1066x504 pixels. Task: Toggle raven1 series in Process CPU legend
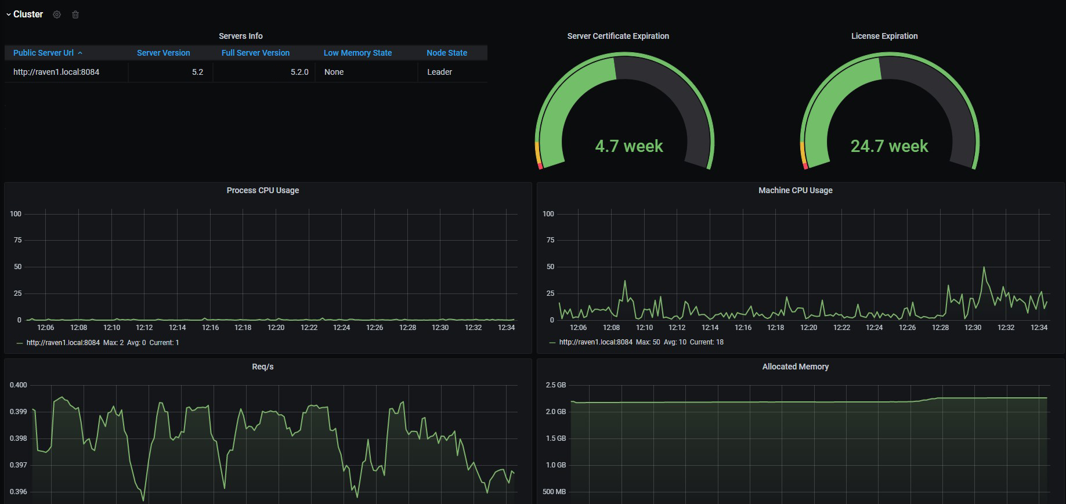(x=63, y=343)
